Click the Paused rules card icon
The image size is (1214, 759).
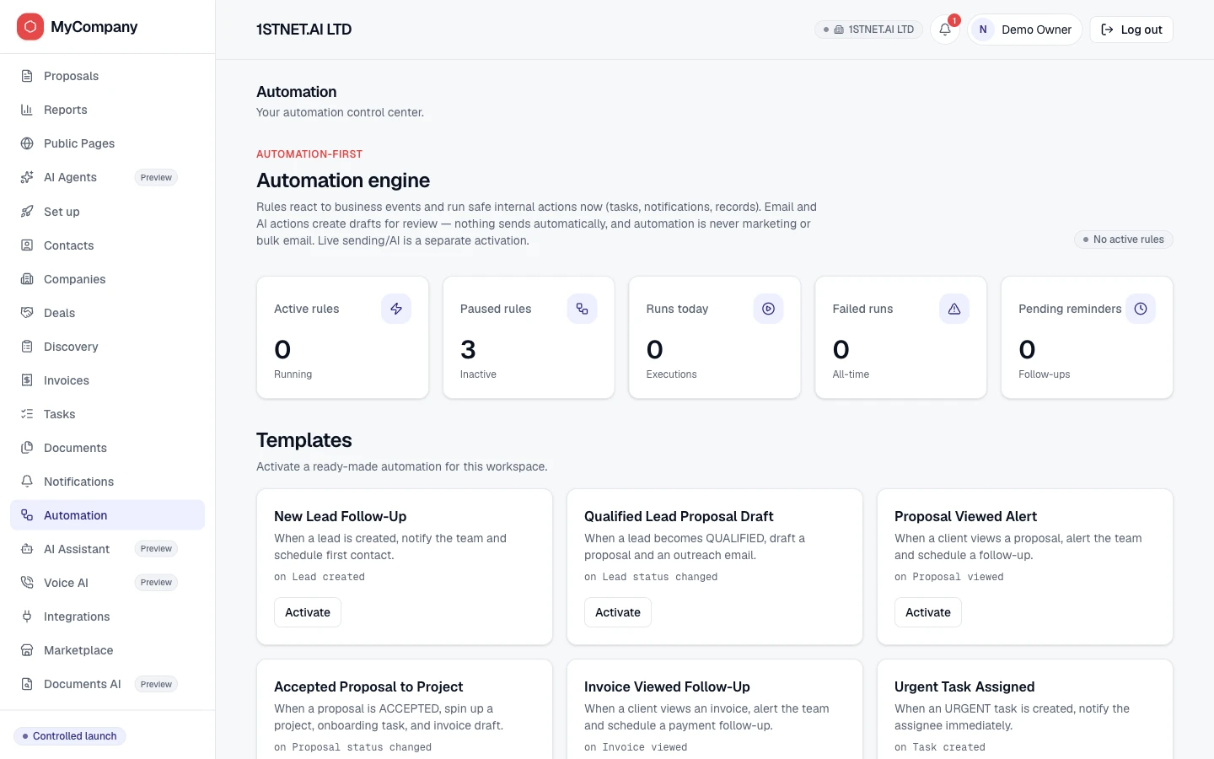click(x=583, y=309)
